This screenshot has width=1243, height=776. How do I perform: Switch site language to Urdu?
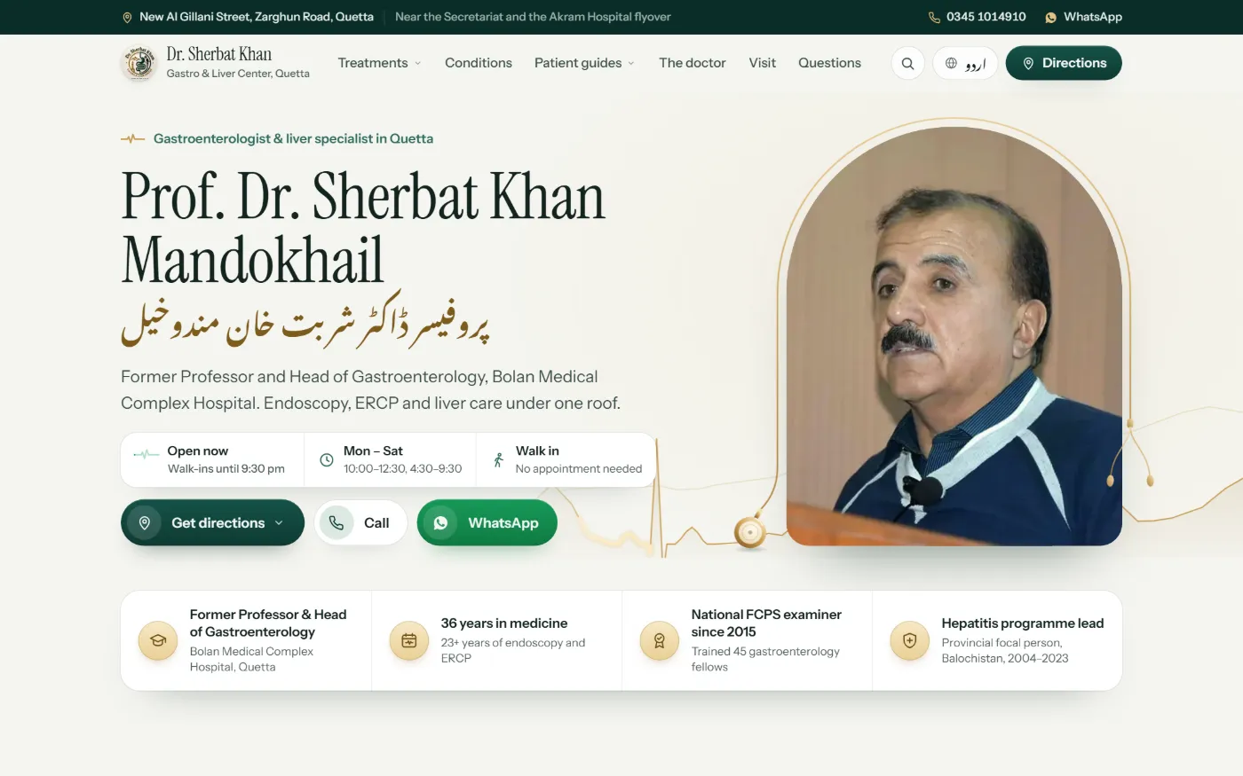965,63
